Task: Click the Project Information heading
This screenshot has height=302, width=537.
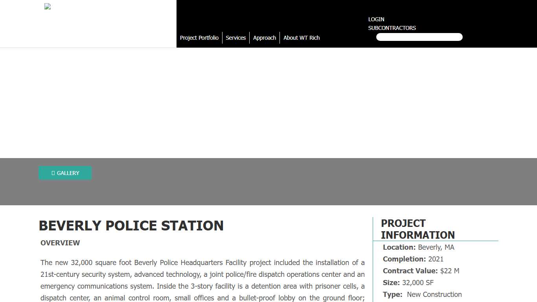Action: point(417,229)
